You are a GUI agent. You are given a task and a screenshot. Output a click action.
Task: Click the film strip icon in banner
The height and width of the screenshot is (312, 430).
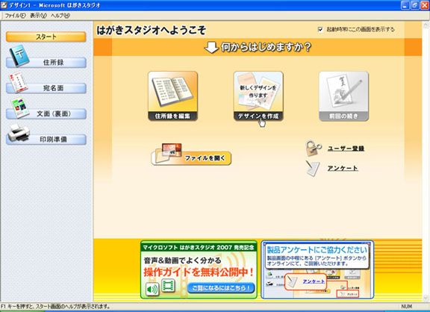pos(168,286)
